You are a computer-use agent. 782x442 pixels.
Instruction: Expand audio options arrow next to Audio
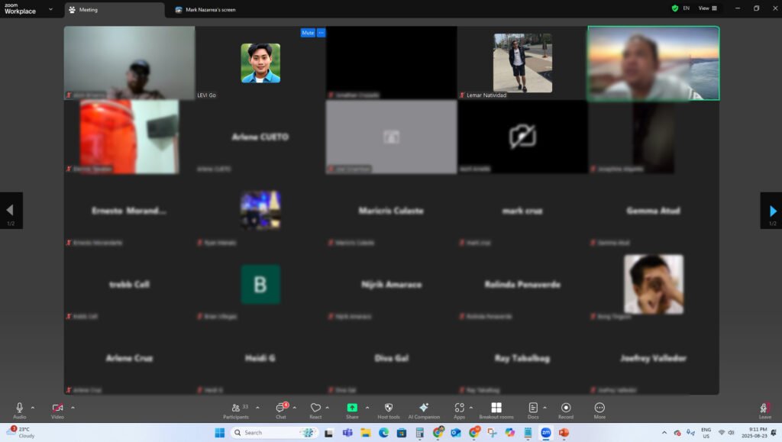point(33,408)
